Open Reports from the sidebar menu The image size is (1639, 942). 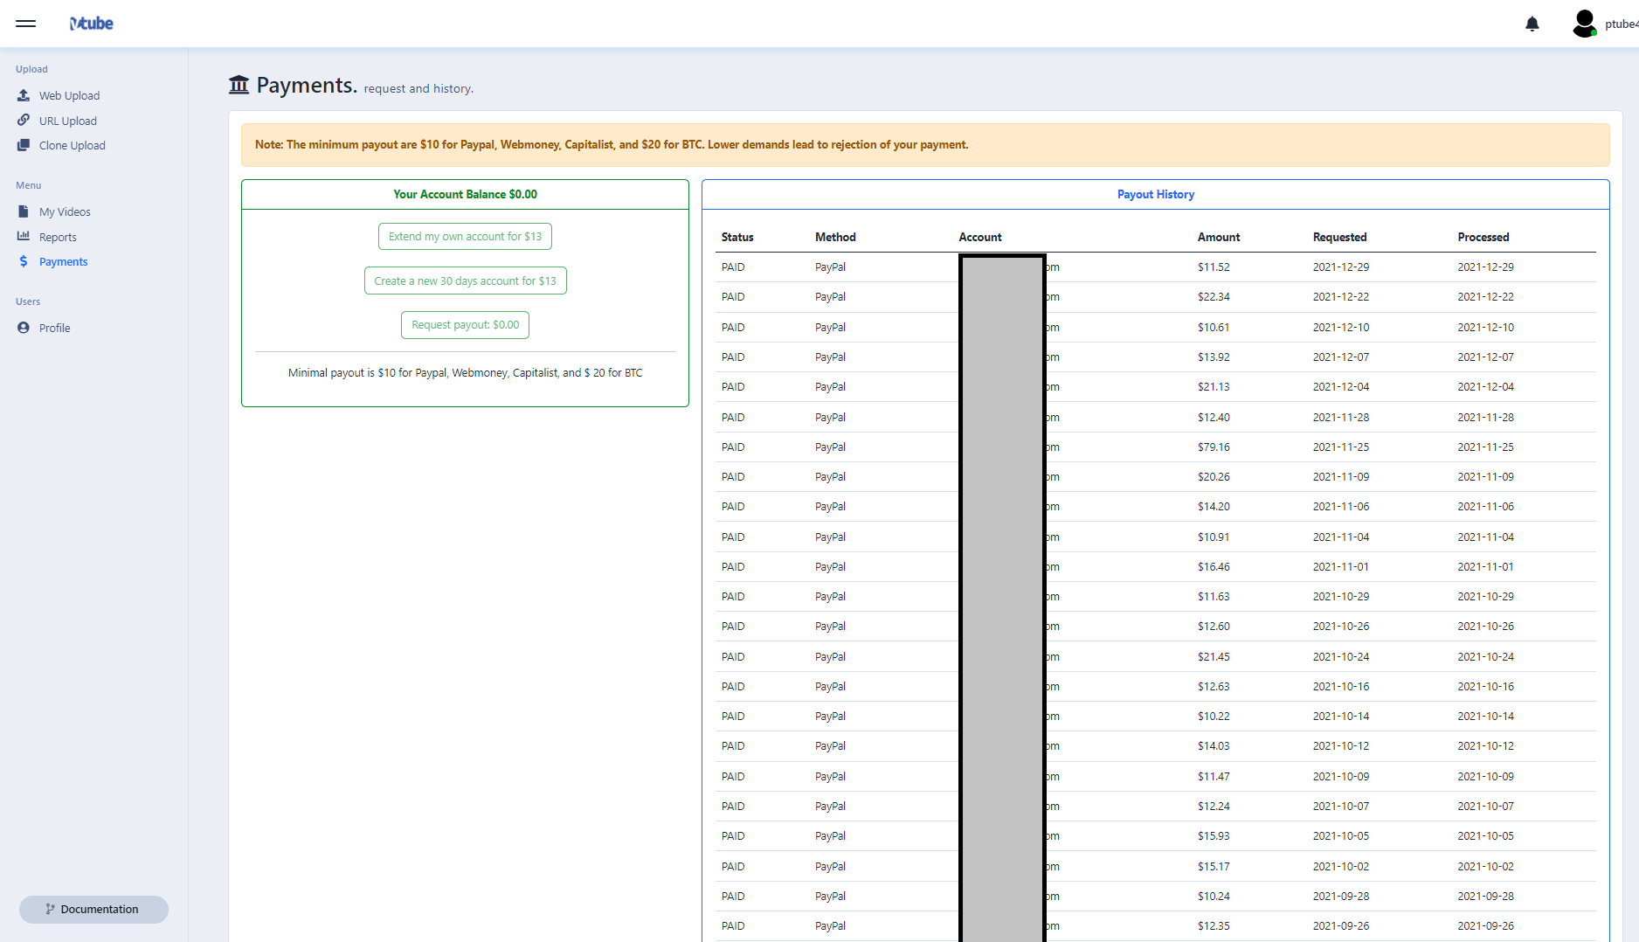tap(58, 237)
